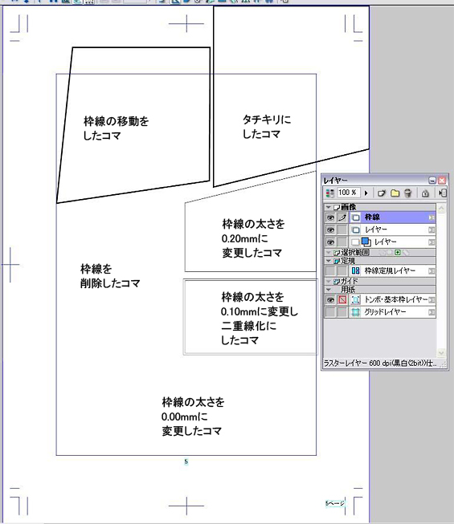
Task: Open the opacity slider arrow beside 100 %
Action: click(x=366, y=193)
